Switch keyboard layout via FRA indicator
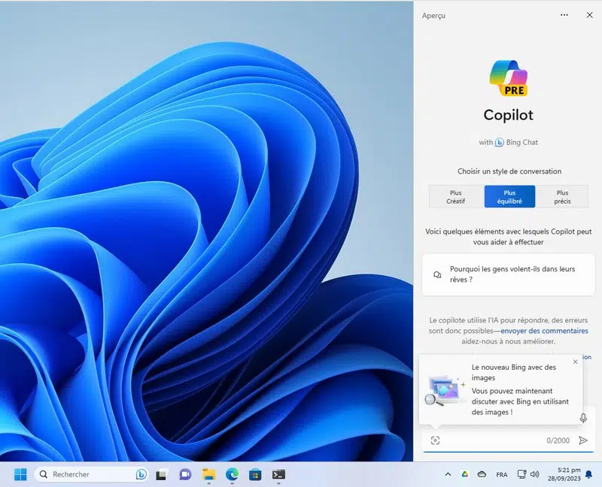The height and width of the screenshot is (487, 602). (502, 474)
